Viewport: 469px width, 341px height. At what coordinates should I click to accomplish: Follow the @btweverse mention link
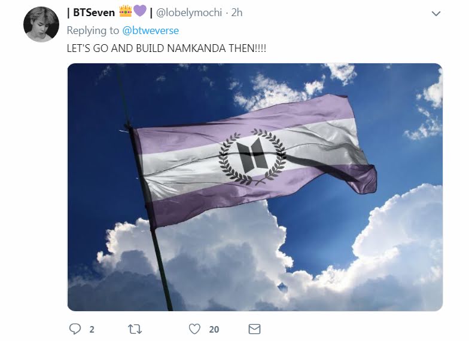(x=151, y=30)
